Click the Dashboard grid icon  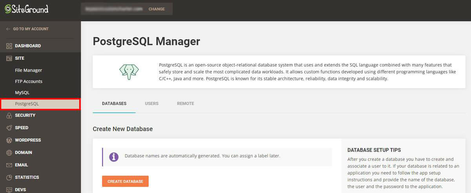tap(9, 46)
